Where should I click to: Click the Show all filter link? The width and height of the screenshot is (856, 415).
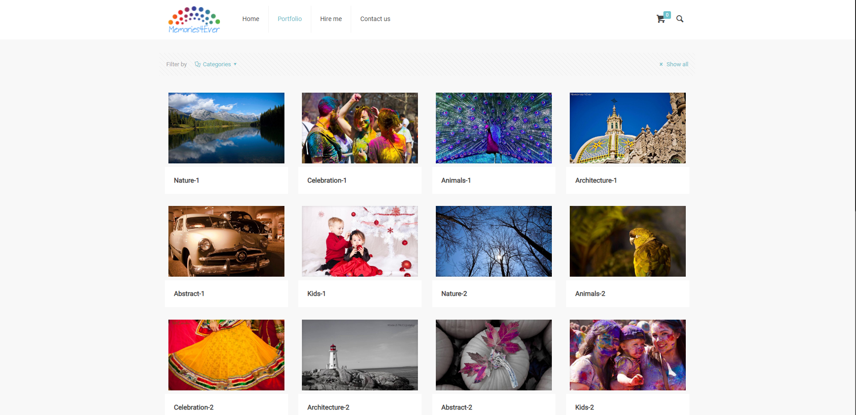[x=677, y=64]
